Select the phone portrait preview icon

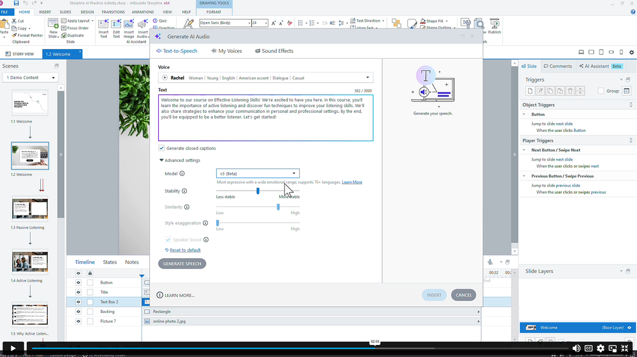point(621,52)
